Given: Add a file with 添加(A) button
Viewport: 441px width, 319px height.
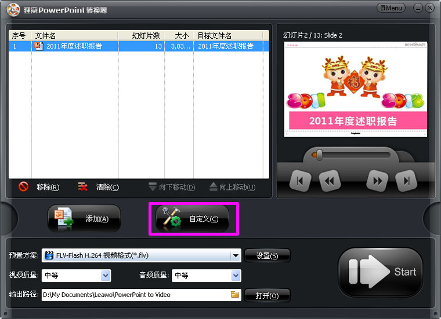Looking at the screenshot, I should pos(84,219).
